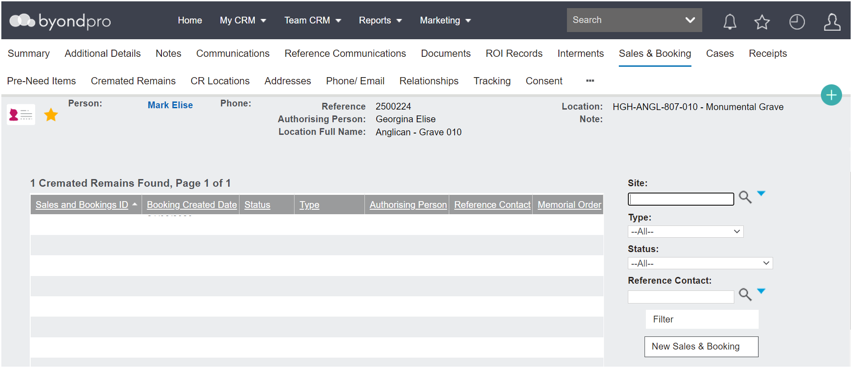Open the CR Locations tab
The image size is (852, 368).
[x=220, y=81]
